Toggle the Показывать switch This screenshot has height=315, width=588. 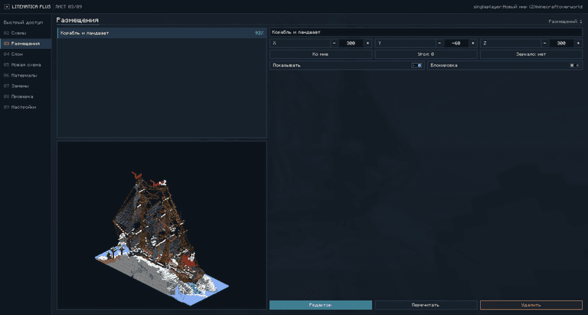coord(416,65)
